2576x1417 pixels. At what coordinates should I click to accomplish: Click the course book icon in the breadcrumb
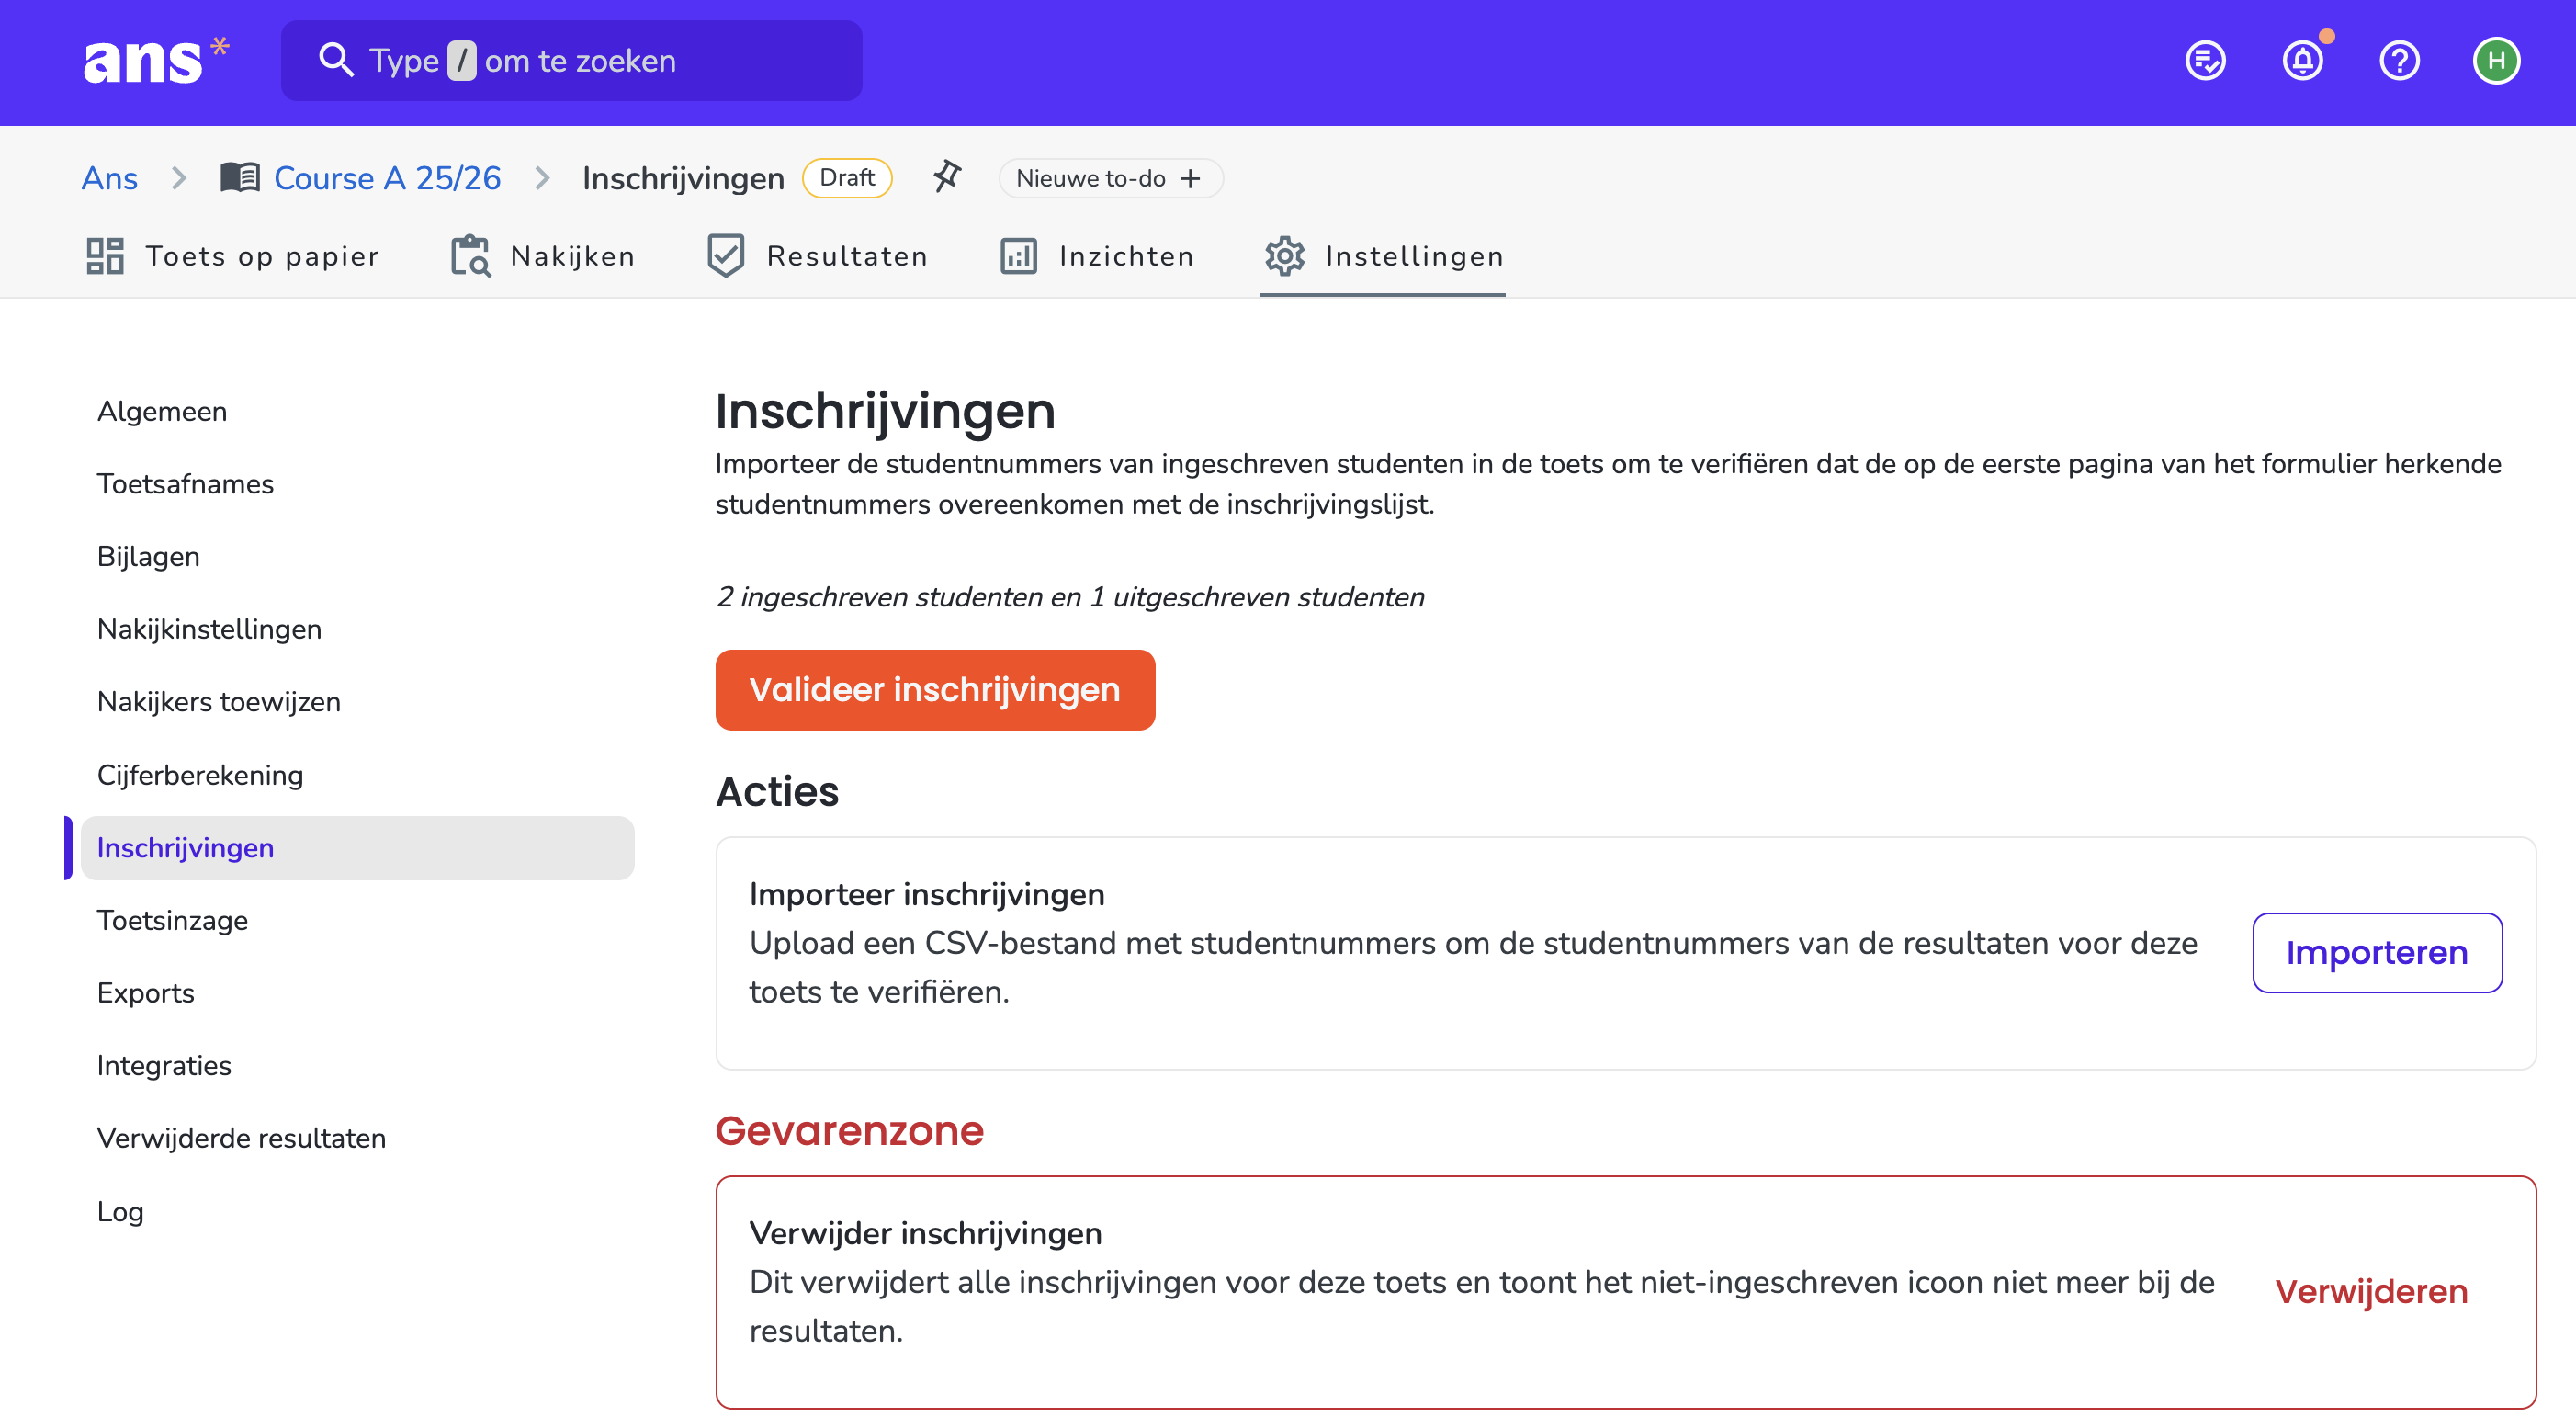[x=240, y=178]
